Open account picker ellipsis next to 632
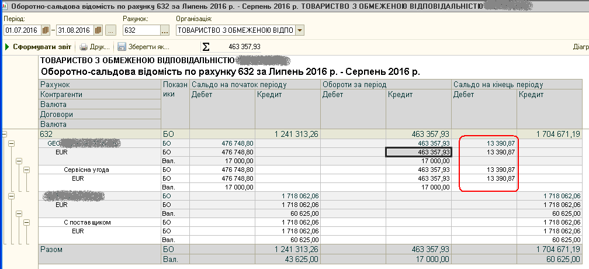The width and height of the screenshot is (589, 269). click(165, 30)
